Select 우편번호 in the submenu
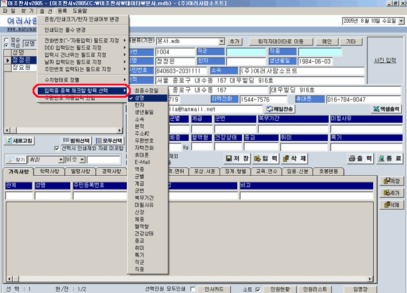407x293 pixels. tap(144, 140)
